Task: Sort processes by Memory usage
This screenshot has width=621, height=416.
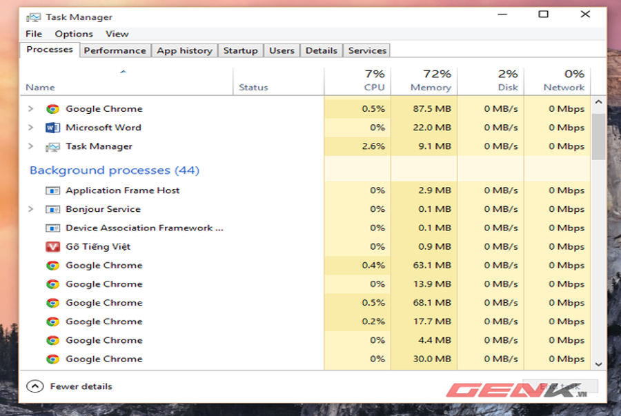Action: tap(424, 81)
